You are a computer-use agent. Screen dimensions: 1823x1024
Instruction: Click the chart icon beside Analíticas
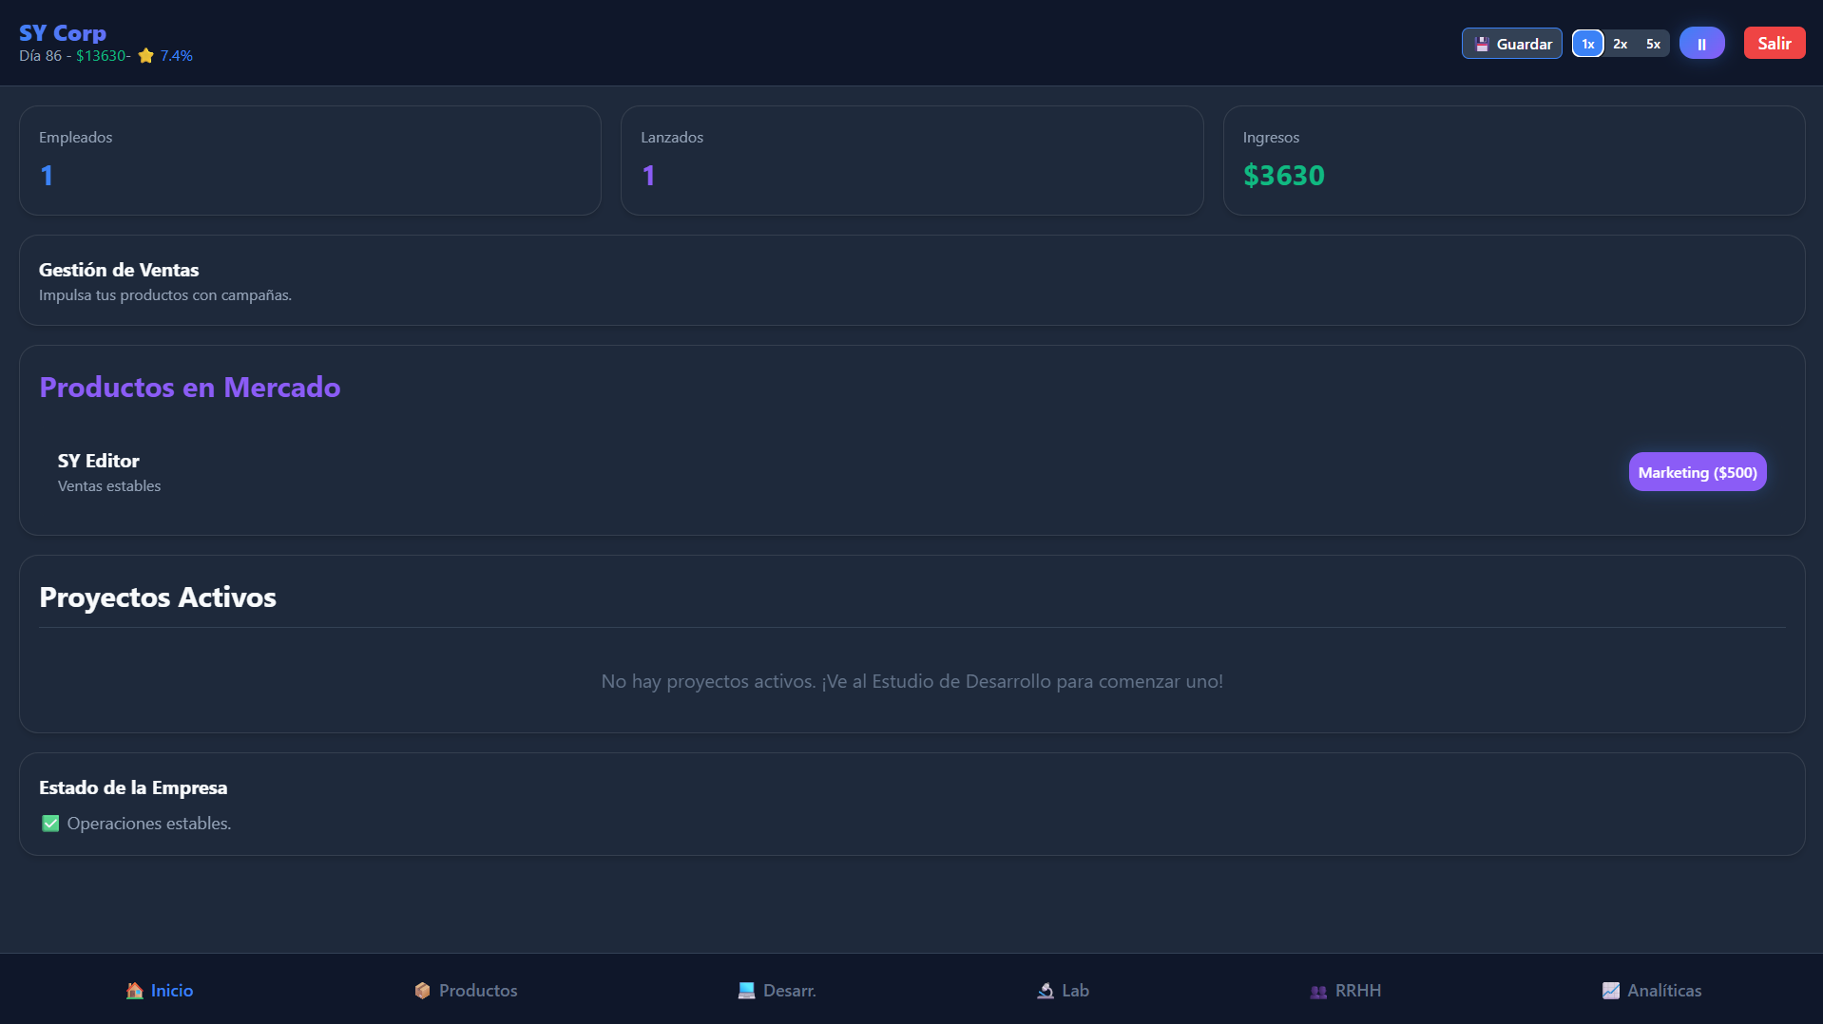point(1611,991)
